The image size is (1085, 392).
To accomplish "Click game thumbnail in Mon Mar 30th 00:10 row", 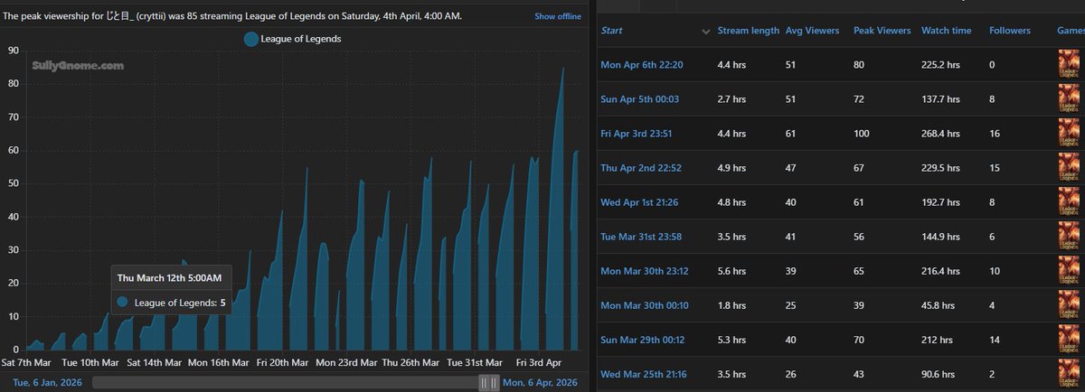I will (x=1071, y=305).
